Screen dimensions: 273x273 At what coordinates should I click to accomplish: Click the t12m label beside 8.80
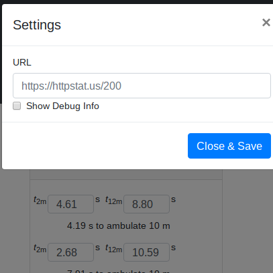pyautogui.click(x=114, y=200)
